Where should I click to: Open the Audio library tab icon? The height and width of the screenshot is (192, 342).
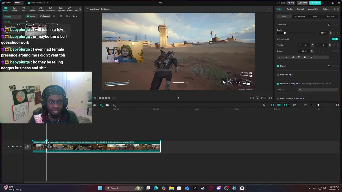tap(14, 9)
